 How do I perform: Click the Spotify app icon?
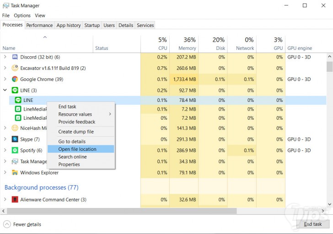tap(15, 150)
